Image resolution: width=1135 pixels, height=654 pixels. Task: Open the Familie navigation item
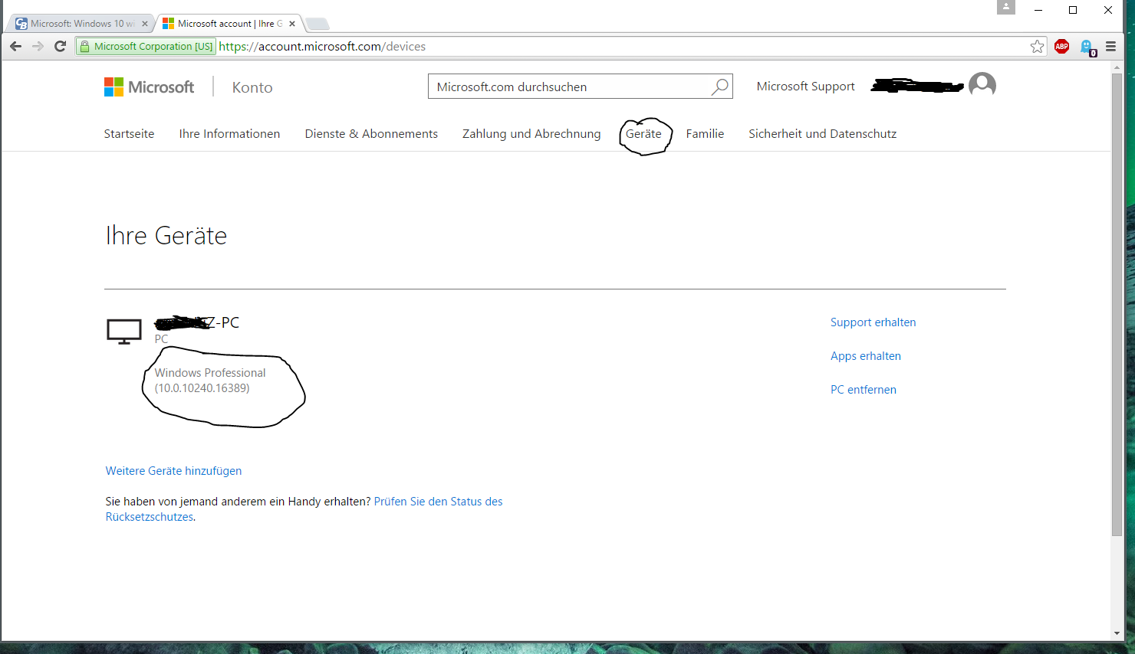pyautogui.click(x=705, y=134)
